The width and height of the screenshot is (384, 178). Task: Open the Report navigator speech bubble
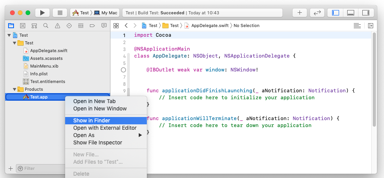[x=104, y=25]
